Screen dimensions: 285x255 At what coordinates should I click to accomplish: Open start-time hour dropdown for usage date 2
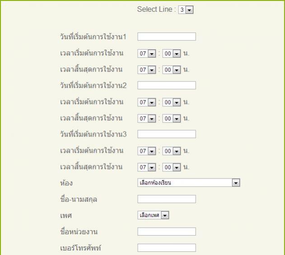click(147, 102)
